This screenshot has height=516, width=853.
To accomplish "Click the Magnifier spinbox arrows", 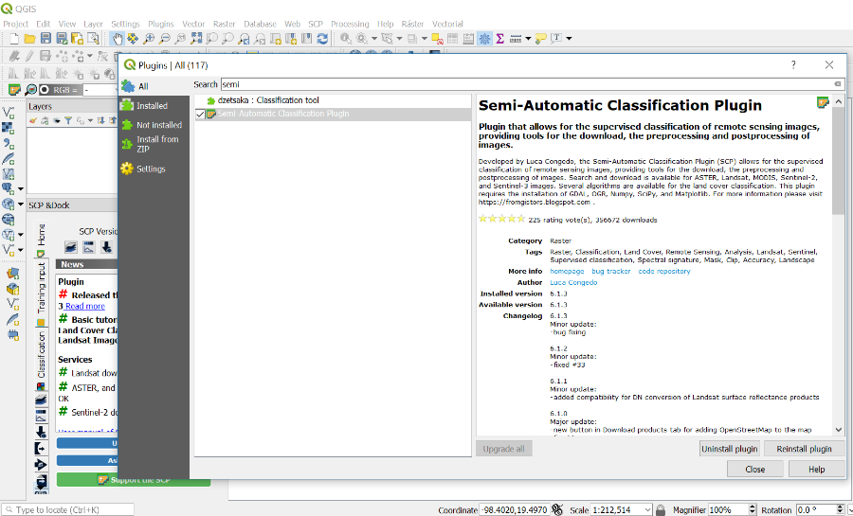I will [x=753, y=509].
